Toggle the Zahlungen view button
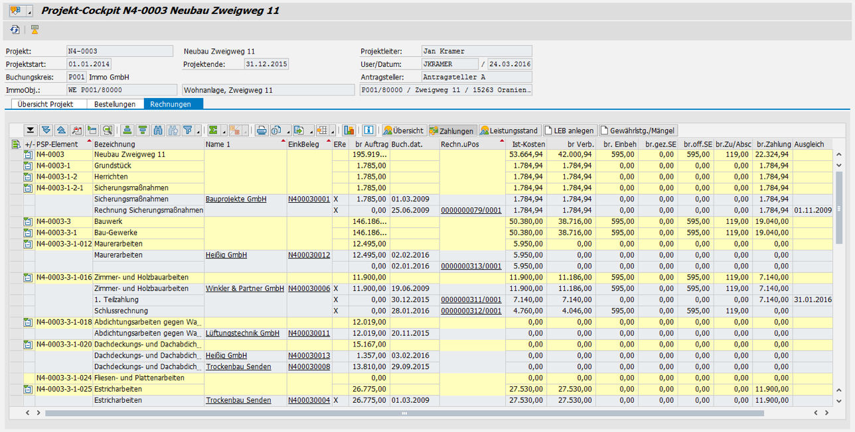 [x=451, y=131]
